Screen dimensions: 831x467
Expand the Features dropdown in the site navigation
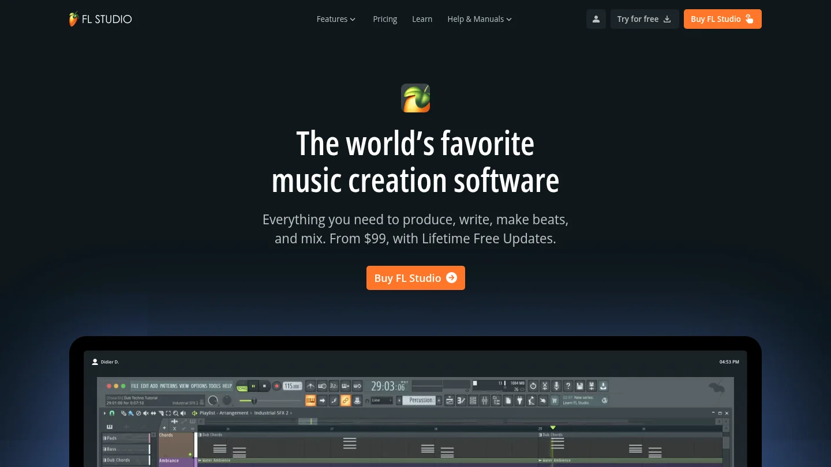(336, 19)
